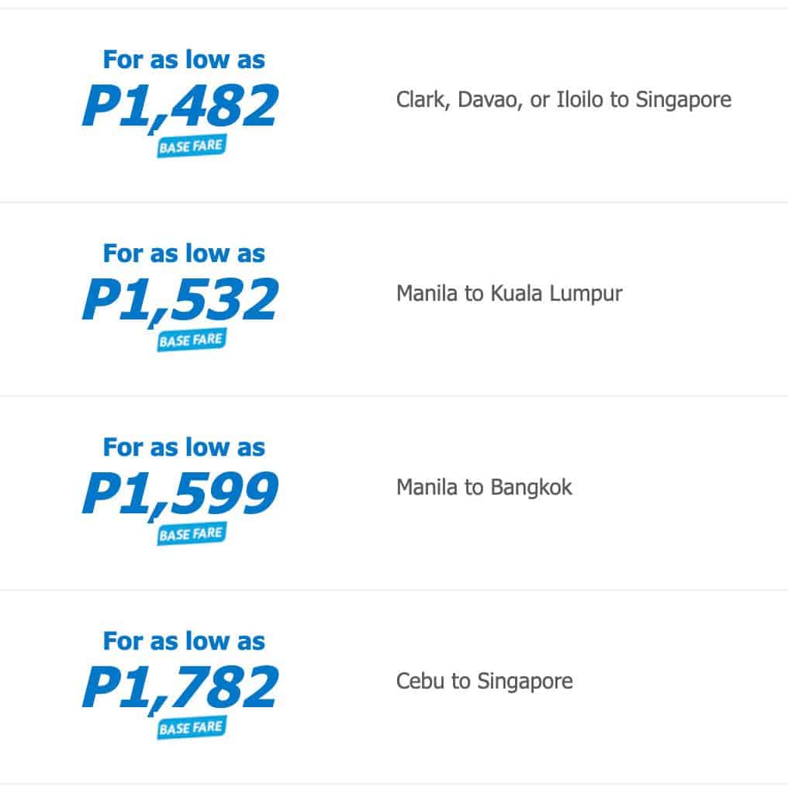Click the word "Bangkok"
This screenshot has height=808, width=788.
[531, 488]
